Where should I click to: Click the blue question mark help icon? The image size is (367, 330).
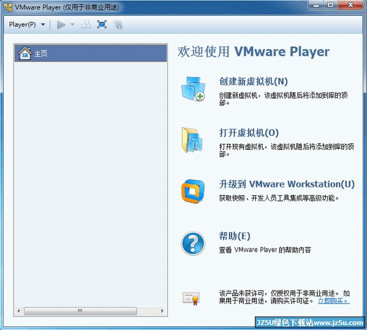point(193,243)
